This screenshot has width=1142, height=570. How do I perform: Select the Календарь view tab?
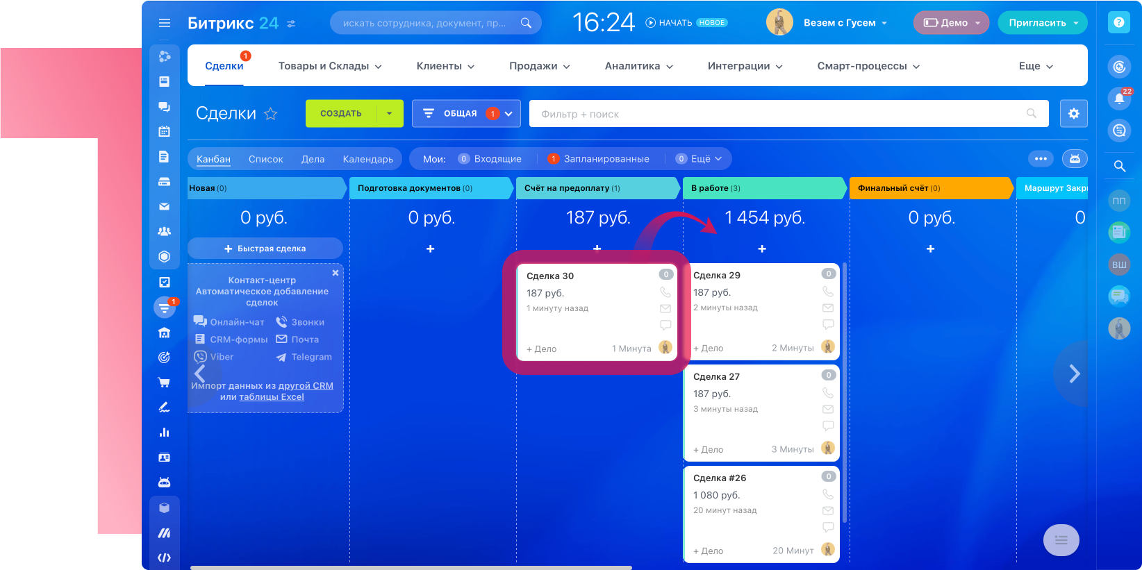[367, 159]
